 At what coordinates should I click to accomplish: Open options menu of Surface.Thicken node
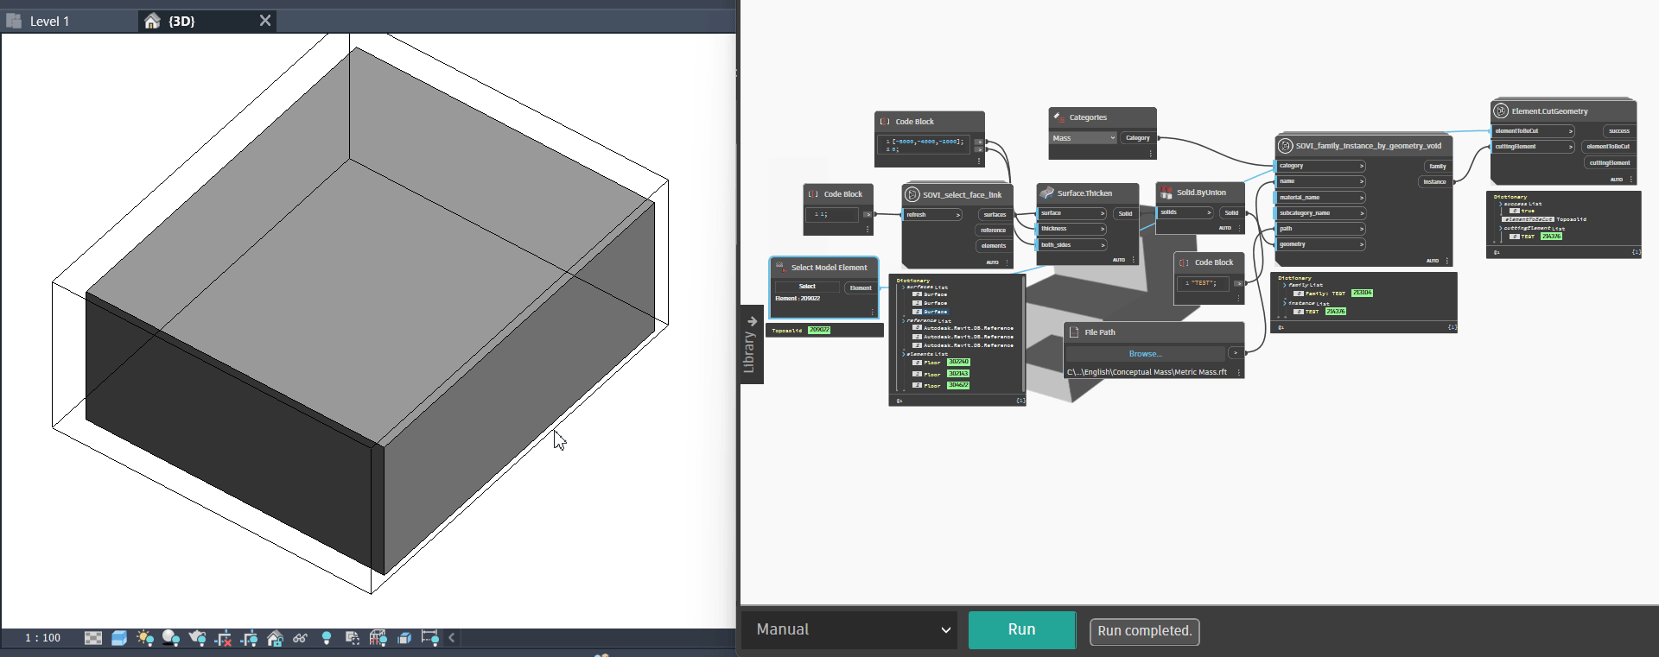(x=1134, y=260)
